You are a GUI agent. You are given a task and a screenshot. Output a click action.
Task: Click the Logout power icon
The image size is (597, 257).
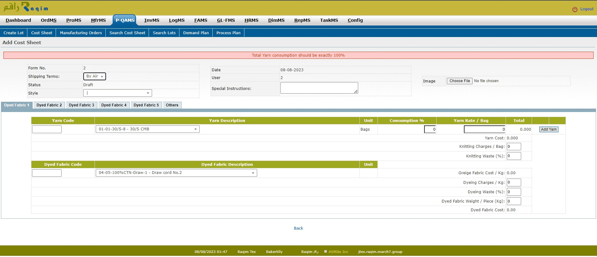point(575,9)
